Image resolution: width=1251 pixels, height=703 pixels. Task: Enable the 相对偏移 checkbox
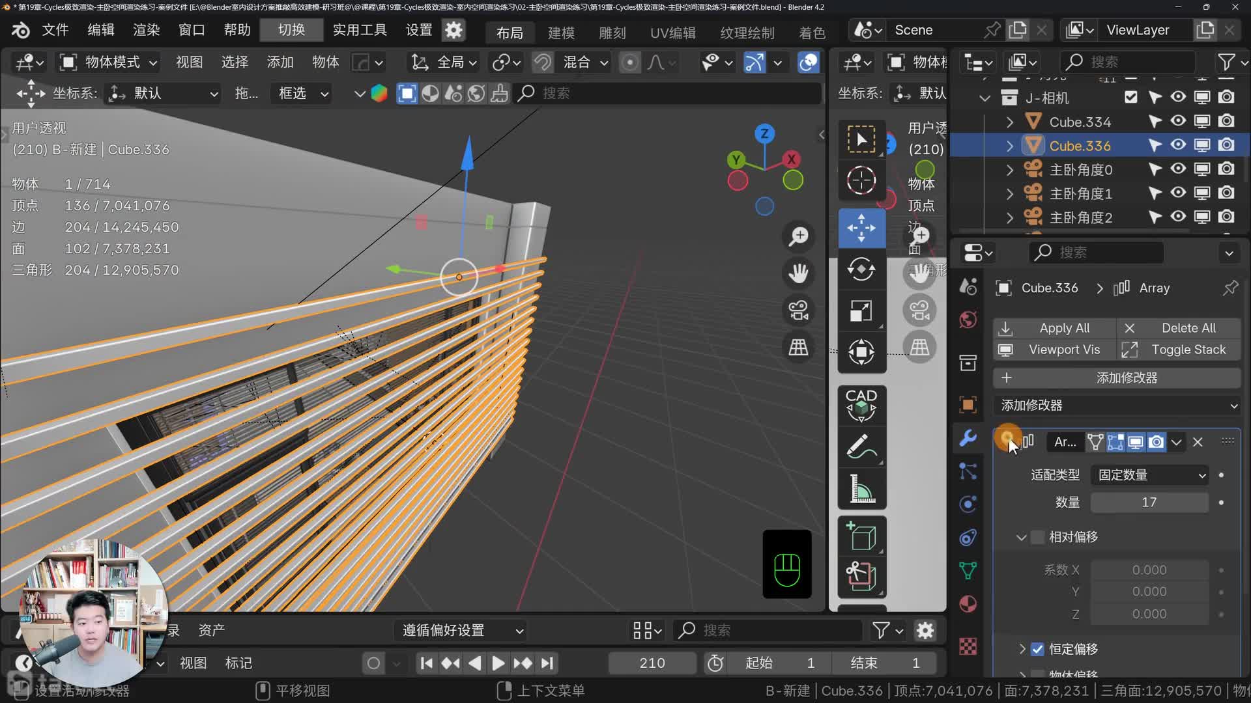(x=1038, y=537)
